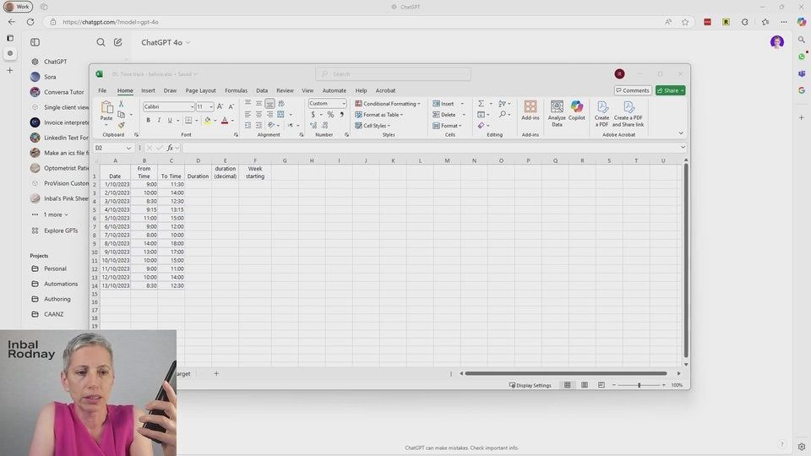Screen dimensions: 811x456
Task: Click the Comma Style icon
Action: pos(341,115)
